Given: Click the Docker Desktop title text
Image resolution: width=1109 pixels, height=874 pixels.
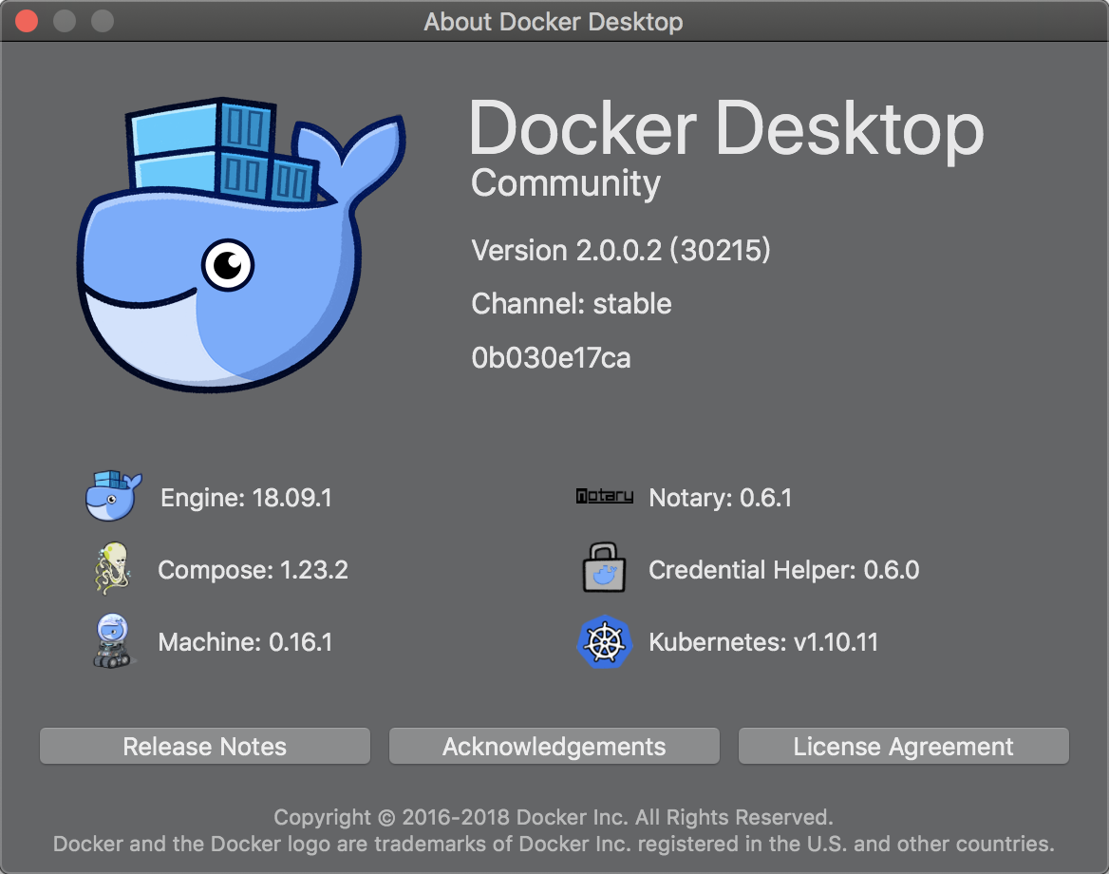Looking at the screenshot, I should coord(727,130).
